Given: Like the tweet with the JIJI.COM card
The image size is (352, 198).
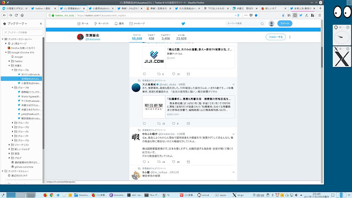Looking at the screenshot, I should tap(174, 74).
